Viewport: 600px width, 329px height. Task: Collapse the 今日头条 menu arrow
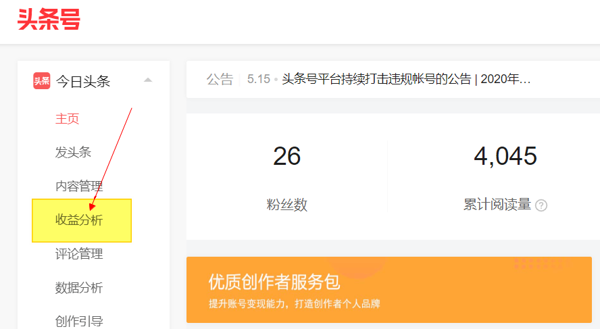click(148, 80)
